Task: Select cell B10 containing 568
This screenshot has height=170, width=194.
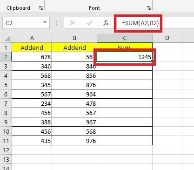Action: (x=74, y=131)
